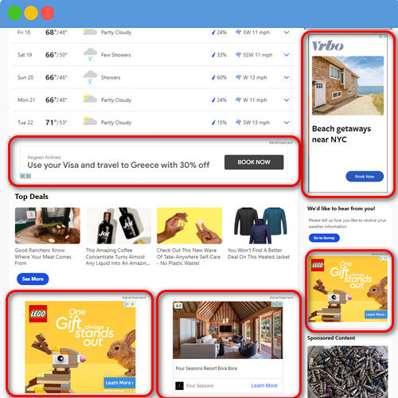Click Book Now on the Vrbo ad
The image size is (398, 398).
(x=365, y=177)
